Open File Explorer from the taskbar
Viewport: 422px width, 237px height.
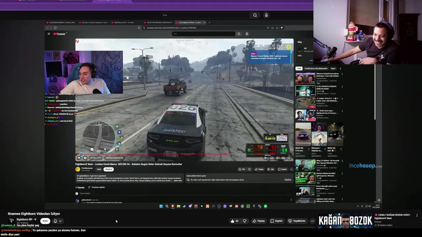(178, 206)
